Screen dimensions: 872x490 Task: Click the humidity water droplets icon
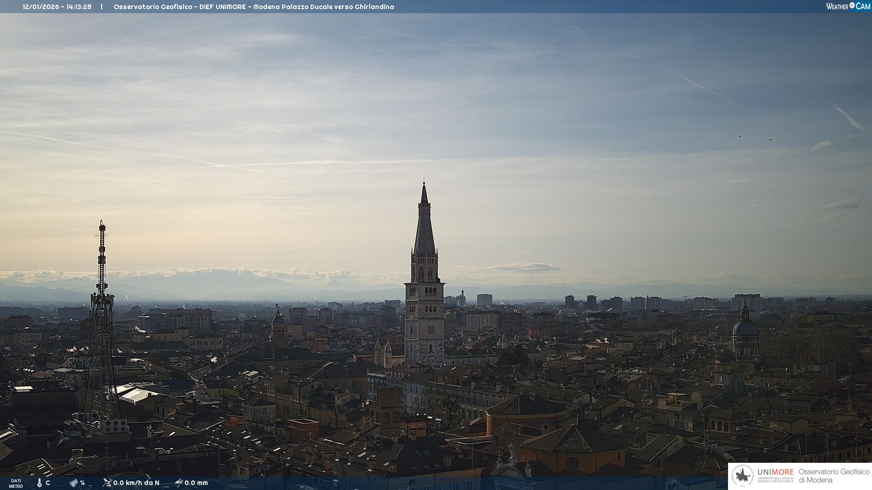click(x=74, y=483)
